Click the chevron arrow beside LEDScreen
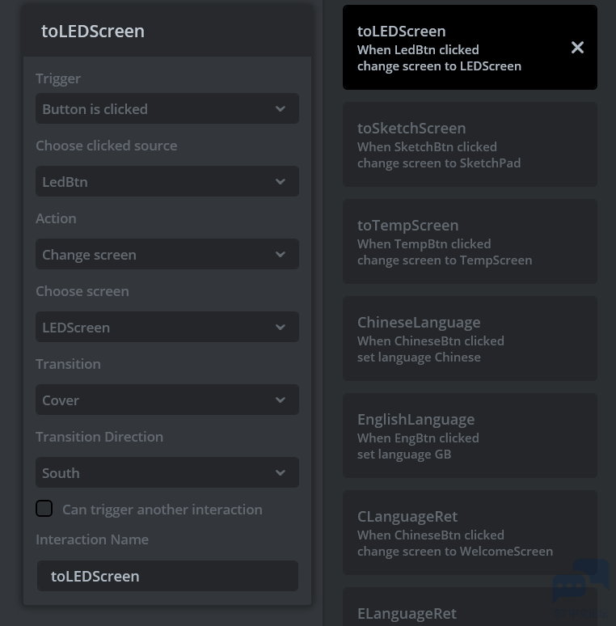The width and height of the screenshot is (616, 626). click(281, 328)
